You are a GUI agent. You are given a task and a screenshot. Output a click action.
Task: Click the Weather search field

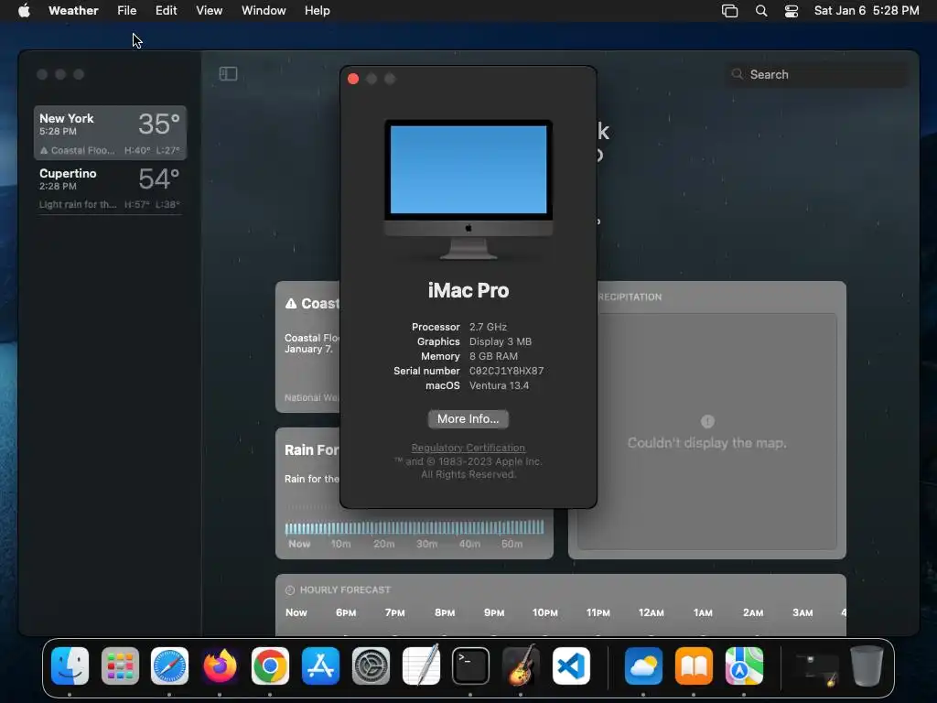[x=817, y=74]
